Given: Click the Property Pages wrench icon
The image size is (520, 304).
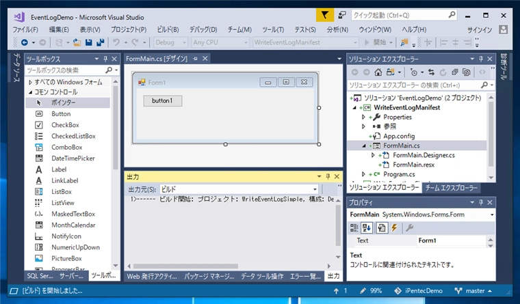Looking at the screenshot, I should pos(410,228).
